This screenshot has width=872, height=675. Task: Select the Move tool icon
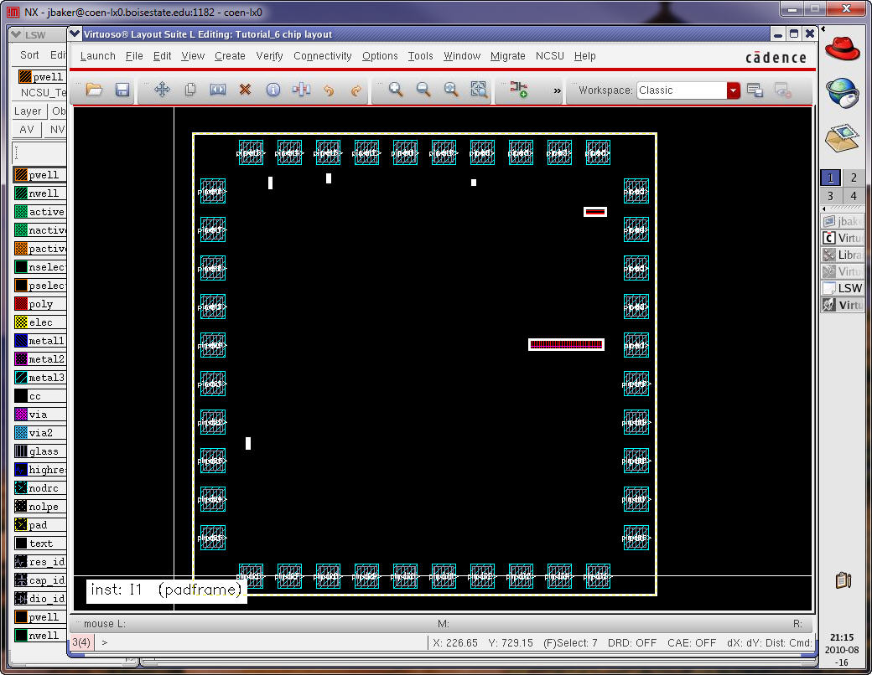pyautogui.click(x=163, y=90)
